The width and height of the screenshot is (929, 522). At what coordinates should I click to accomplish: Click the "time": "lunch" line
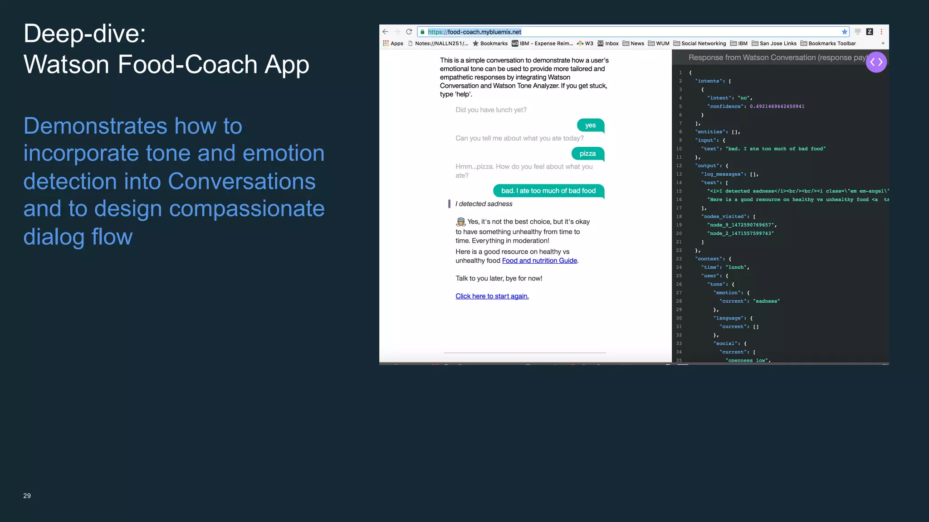pyautogui.click(x=725, y=267)
